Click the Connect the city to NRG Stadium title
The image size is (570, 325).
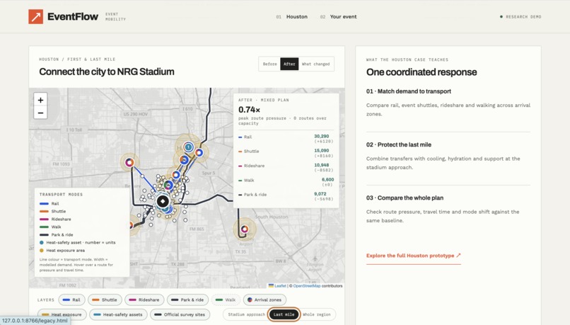[x=107, y=72]
